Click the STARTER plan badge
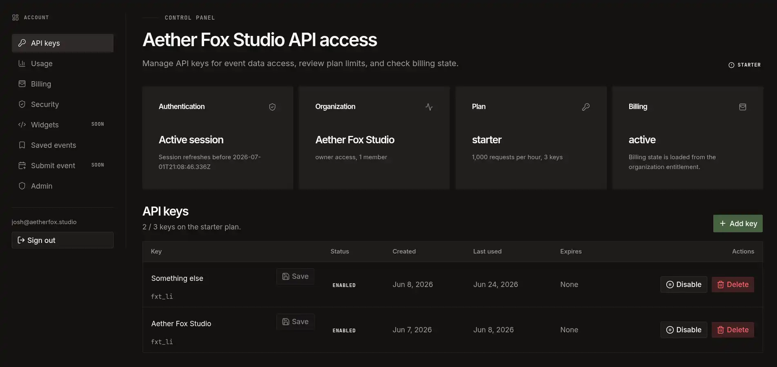The height and width of the screenshot is (367, 777). click(x=744, y=65)
